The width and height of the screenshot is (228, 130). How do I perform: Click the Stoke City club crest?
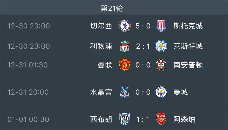click(161, 26)
